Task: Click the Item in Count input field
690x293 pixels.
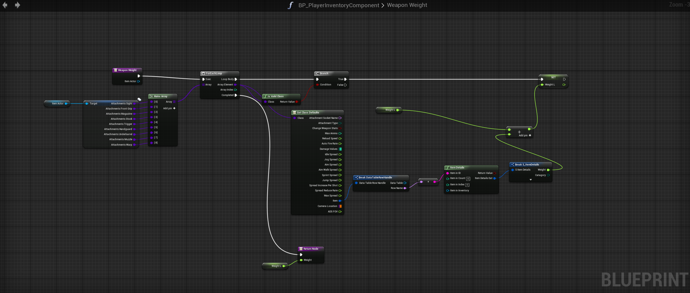Action: pyautogui.click(x=468, y=179)
